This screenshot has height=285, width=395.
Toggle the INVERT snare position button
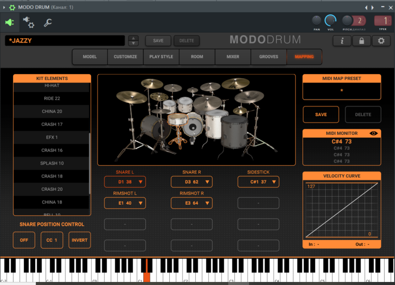(80, 240)
